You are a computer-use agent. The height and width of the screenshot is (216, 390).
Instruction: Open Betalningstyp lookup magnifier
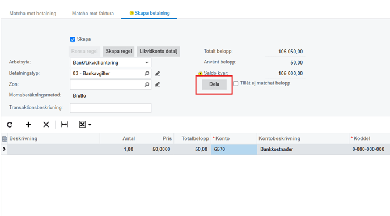tap(147, 73)
